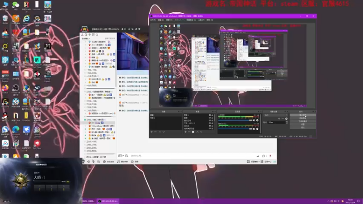Adjust first mixer channel volume slider
Image resolution: width=363 pixels, height=204 pixels.
235,120
